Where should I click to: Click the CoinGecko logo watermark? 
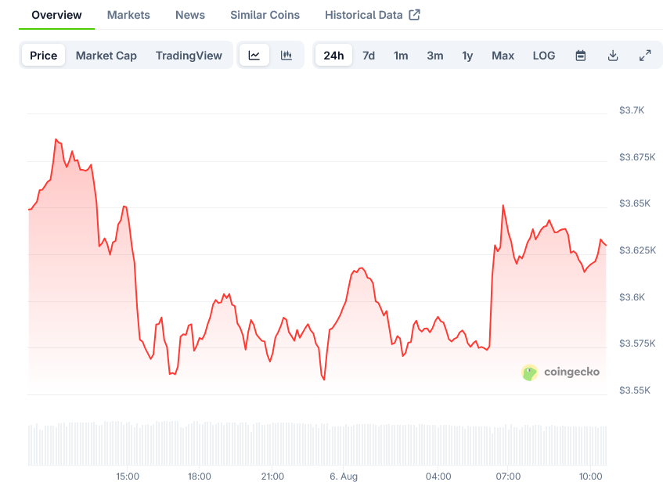[x=561, y=372]
